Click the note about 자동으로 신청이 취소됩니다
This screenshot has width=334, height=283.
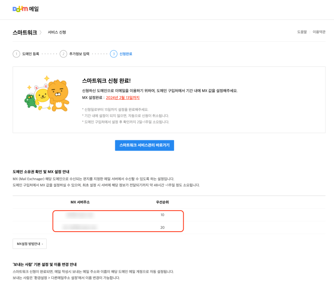click(x=125, y=116)
